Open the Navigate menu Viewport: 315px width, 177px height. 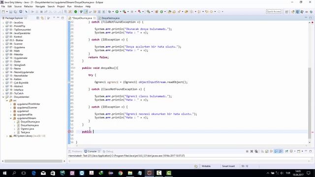(40, 6)
